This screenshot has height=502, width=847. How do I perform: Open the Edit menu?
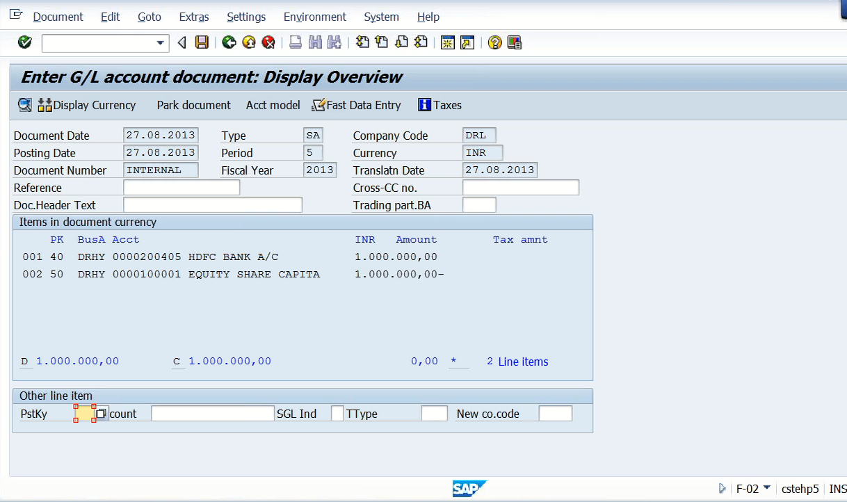click(x=110, y=17)
